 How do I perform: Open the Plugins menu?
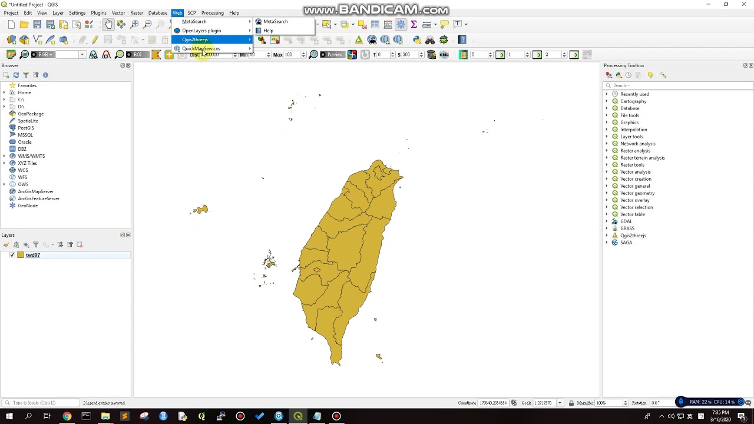pyautogui.click(x=98, y=13)
